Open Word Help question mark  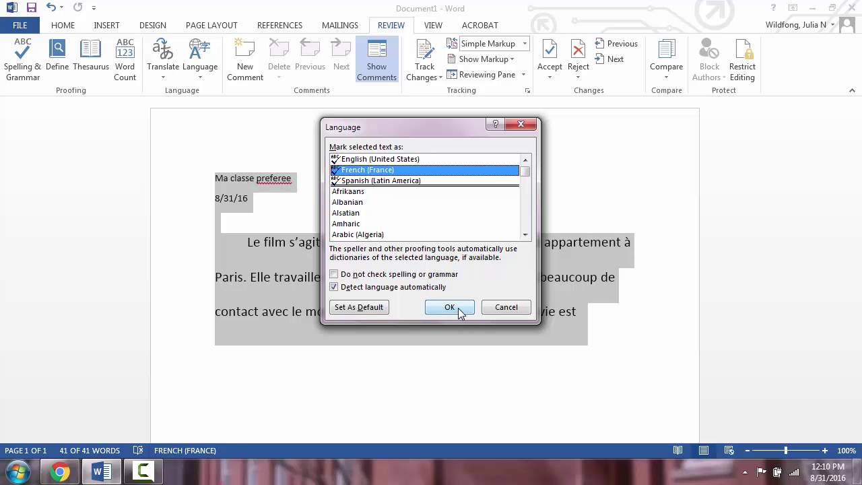(773, 7)
